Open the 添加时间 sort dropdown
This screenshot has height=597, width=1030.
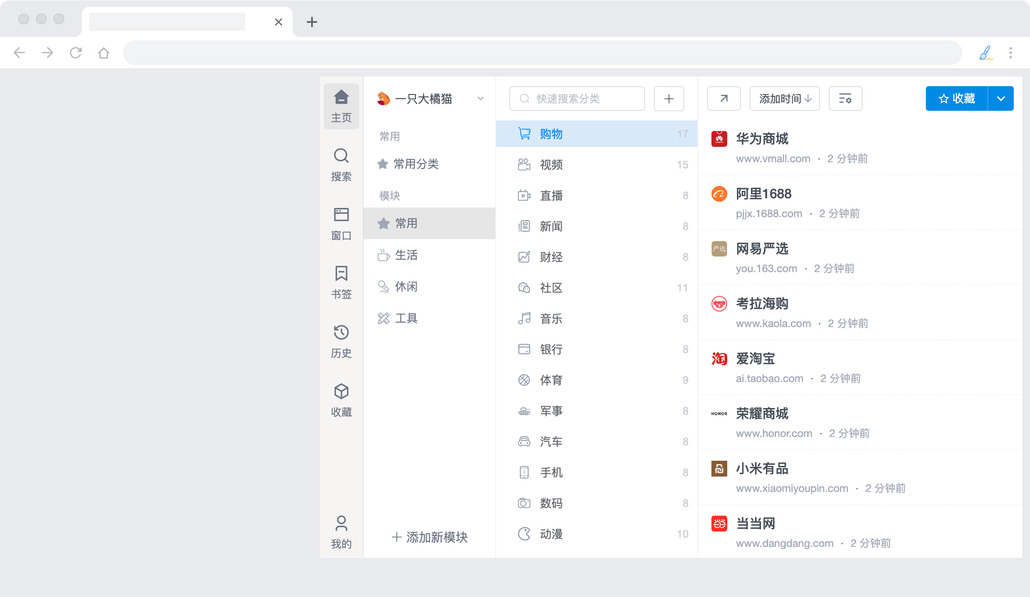(x=784, y=98)
